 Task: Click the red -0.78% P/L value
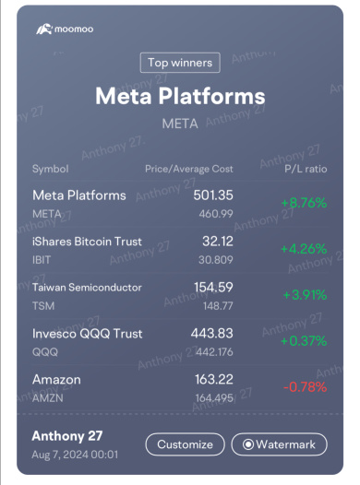point(306,387)
